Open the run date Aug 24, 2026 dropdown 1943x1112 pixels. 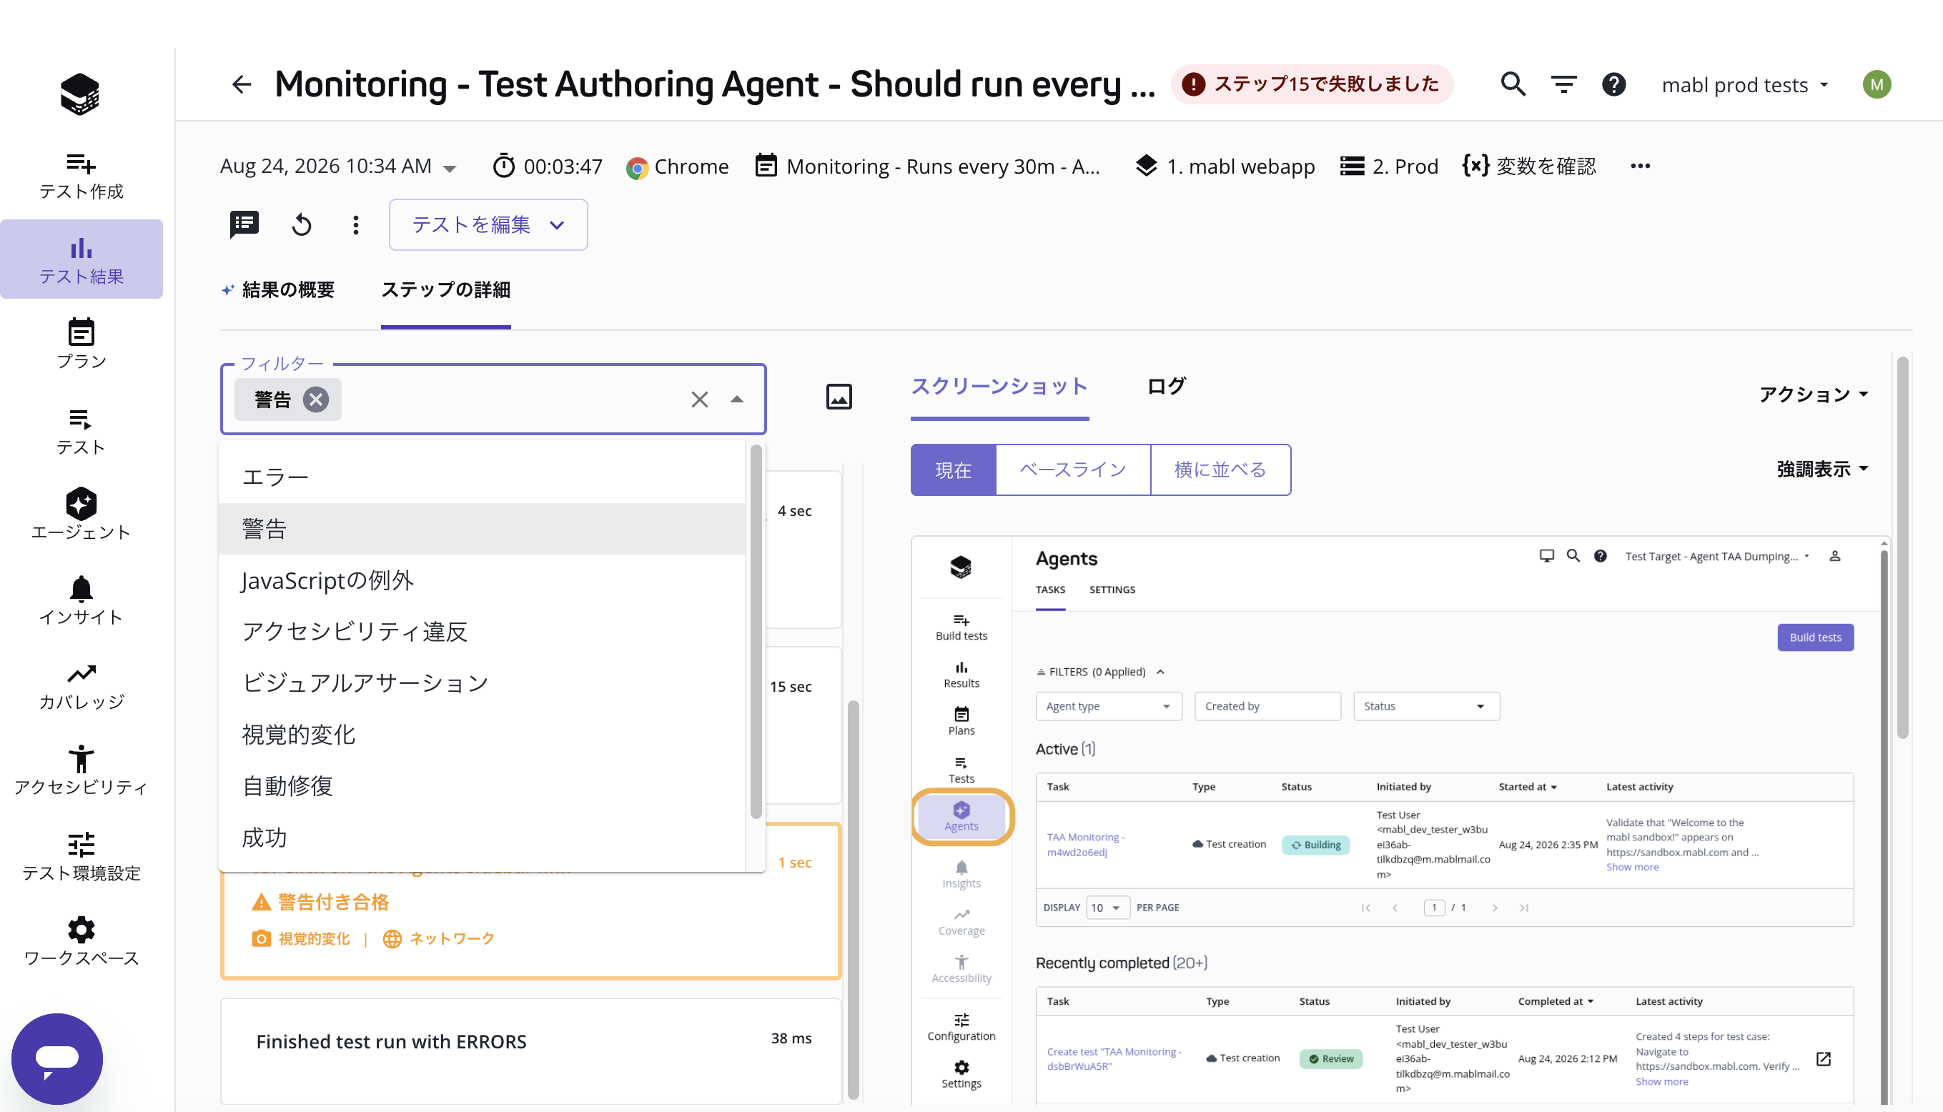tap(338, 166)
